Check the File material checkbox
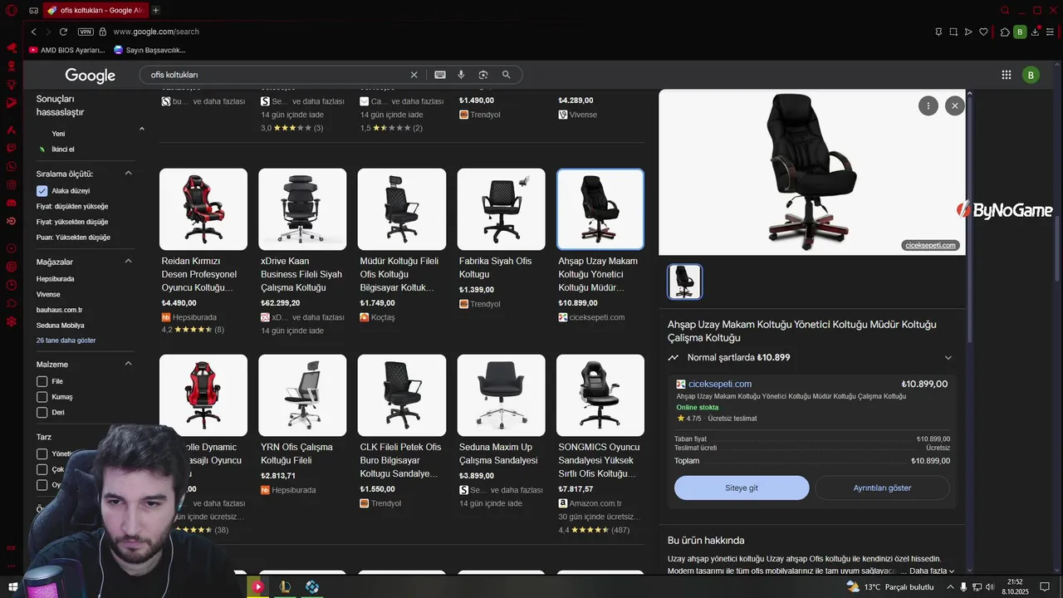 [x=42, y=381]
